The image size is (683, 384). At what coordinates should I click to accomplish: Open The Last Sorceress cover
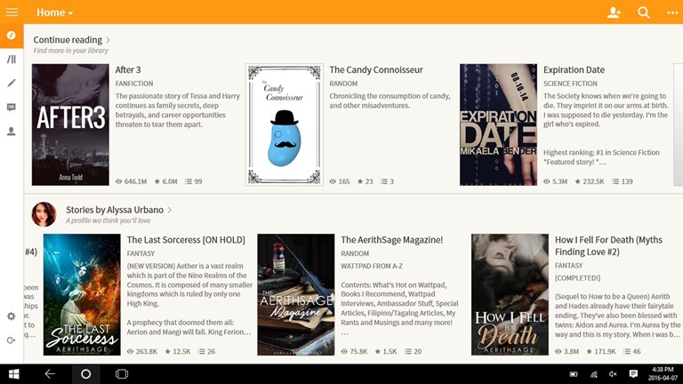[x=81, y=294]
